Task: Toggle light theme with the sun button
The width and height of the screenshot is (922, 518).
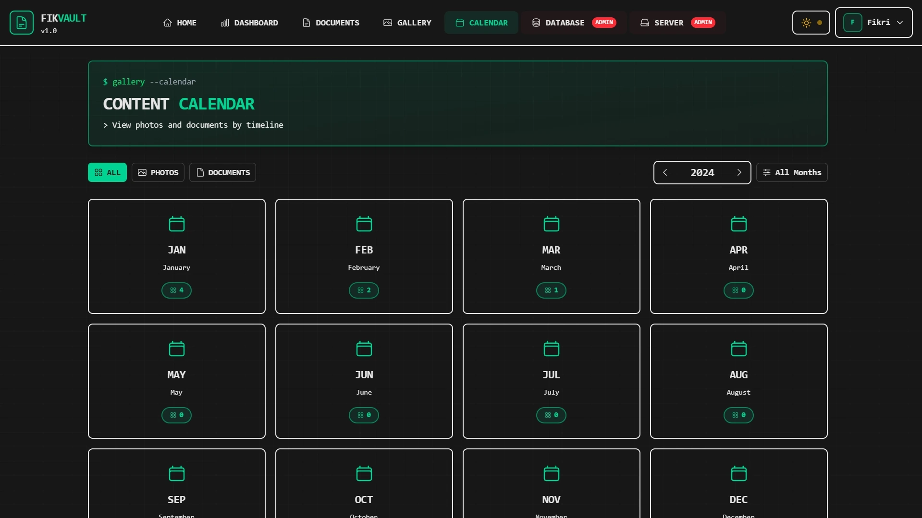Action: pyautogui.click(x=811, y=23)
